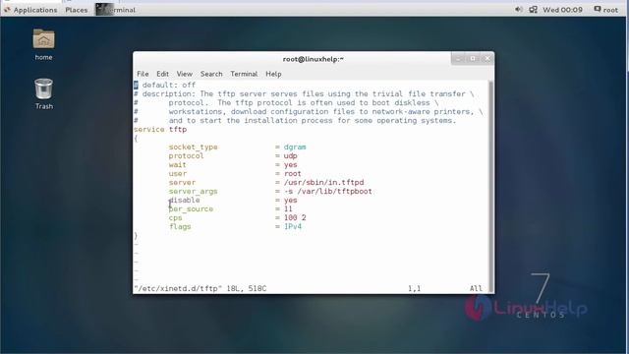Click the 'socket_type' parameter

(x=193, y=147)
